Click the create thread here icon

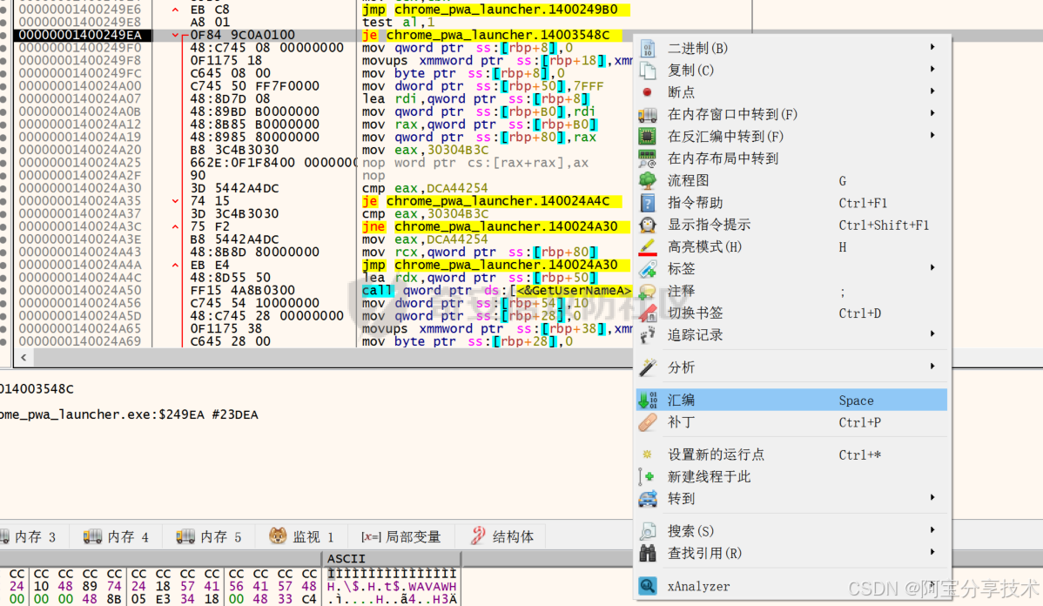click(x=647, y=476)
